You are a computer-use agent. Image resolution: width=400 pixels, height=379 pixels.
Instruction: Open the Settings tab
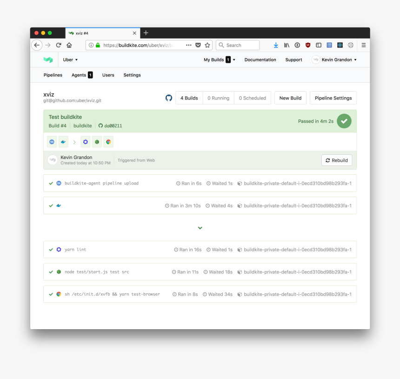tap(132, 75)
